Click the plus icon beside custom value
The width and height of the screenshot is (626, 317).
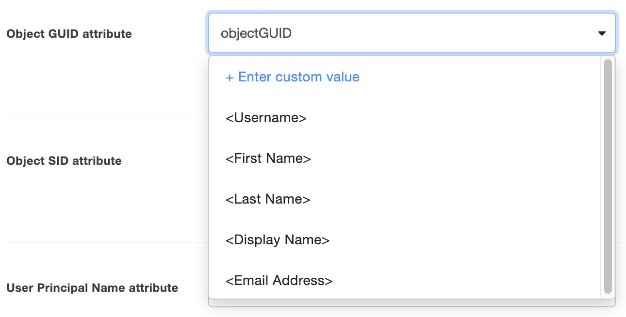click(229, 77)
